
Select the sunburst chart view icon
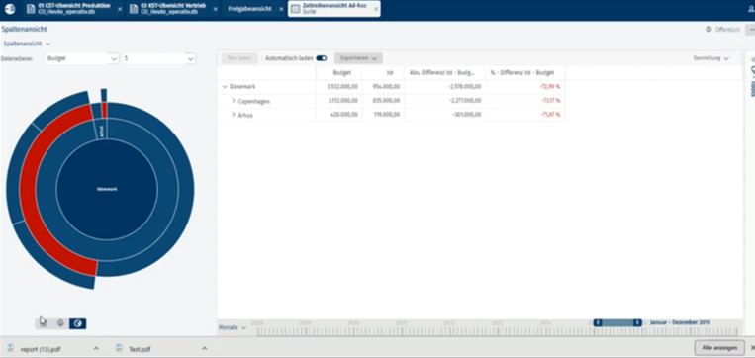tap(77, 323)
